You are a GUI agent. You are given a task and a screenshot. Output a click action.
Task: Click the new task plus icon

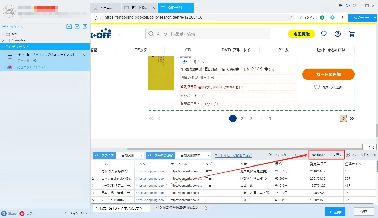point(77,27)
